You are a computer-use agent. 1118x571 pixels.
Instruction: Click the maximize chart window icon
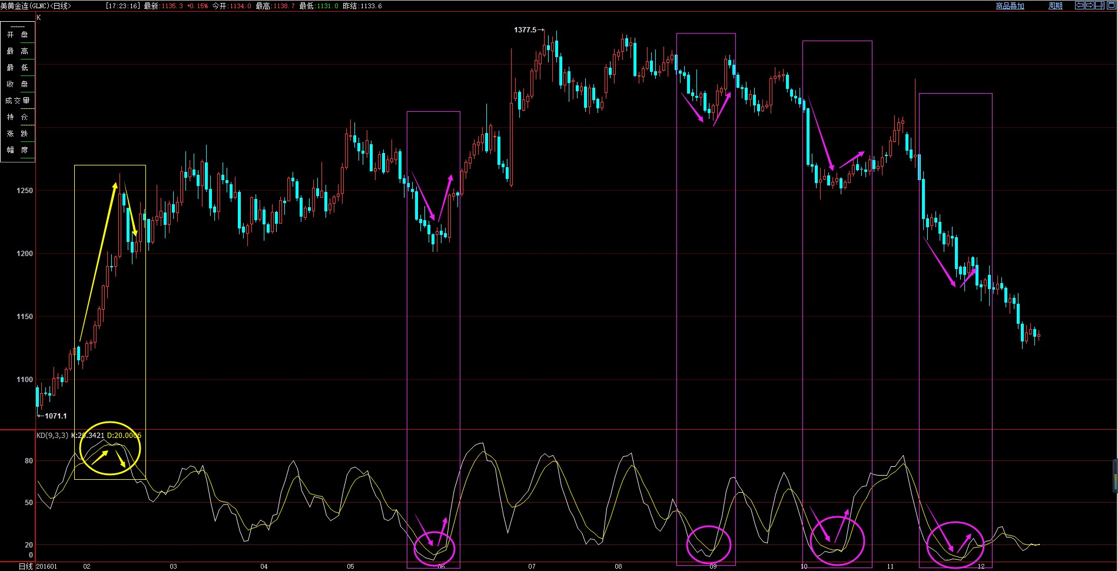(x=1112, y=5)
